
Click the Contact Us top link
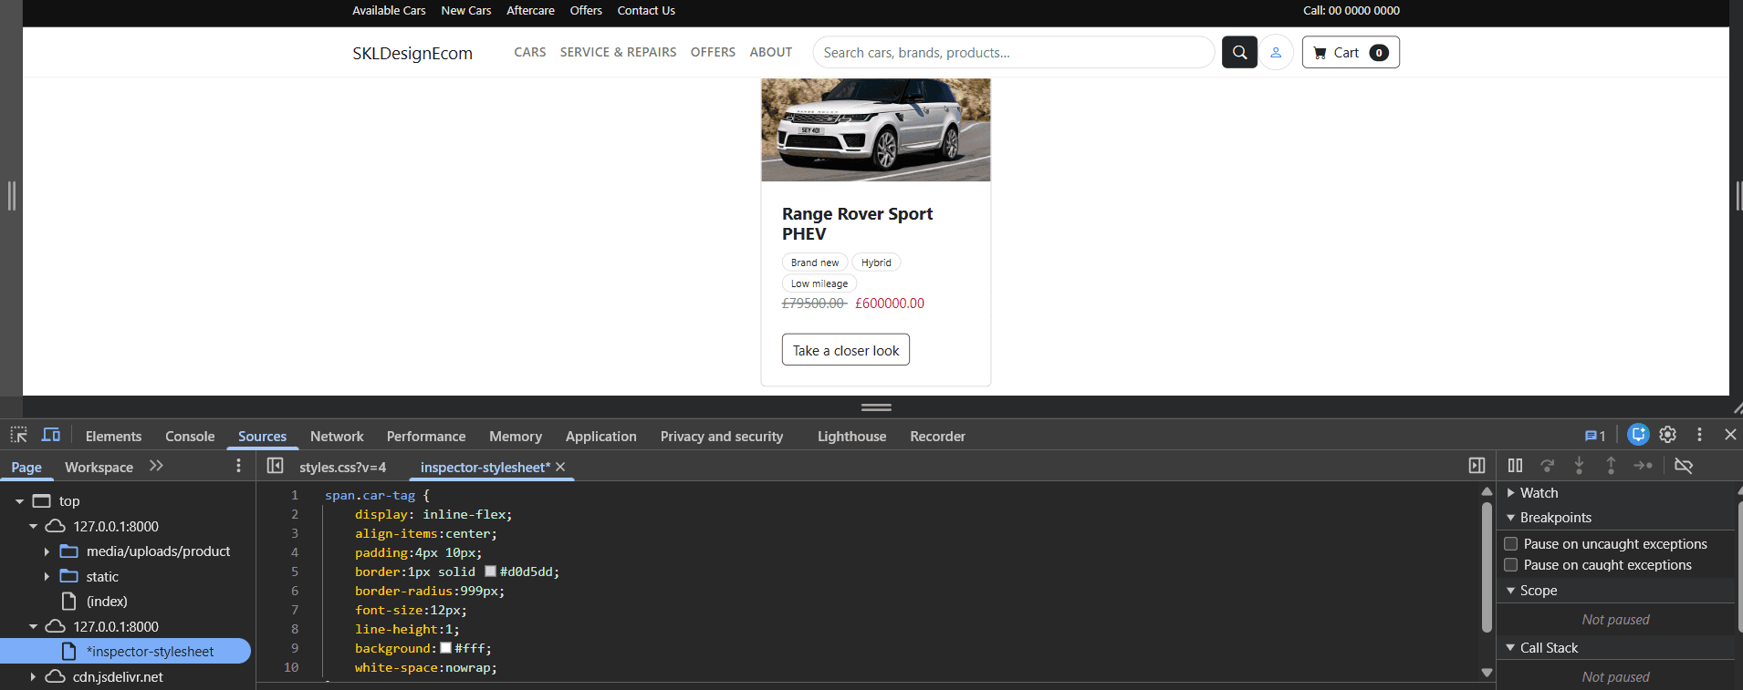coord(646,10)
